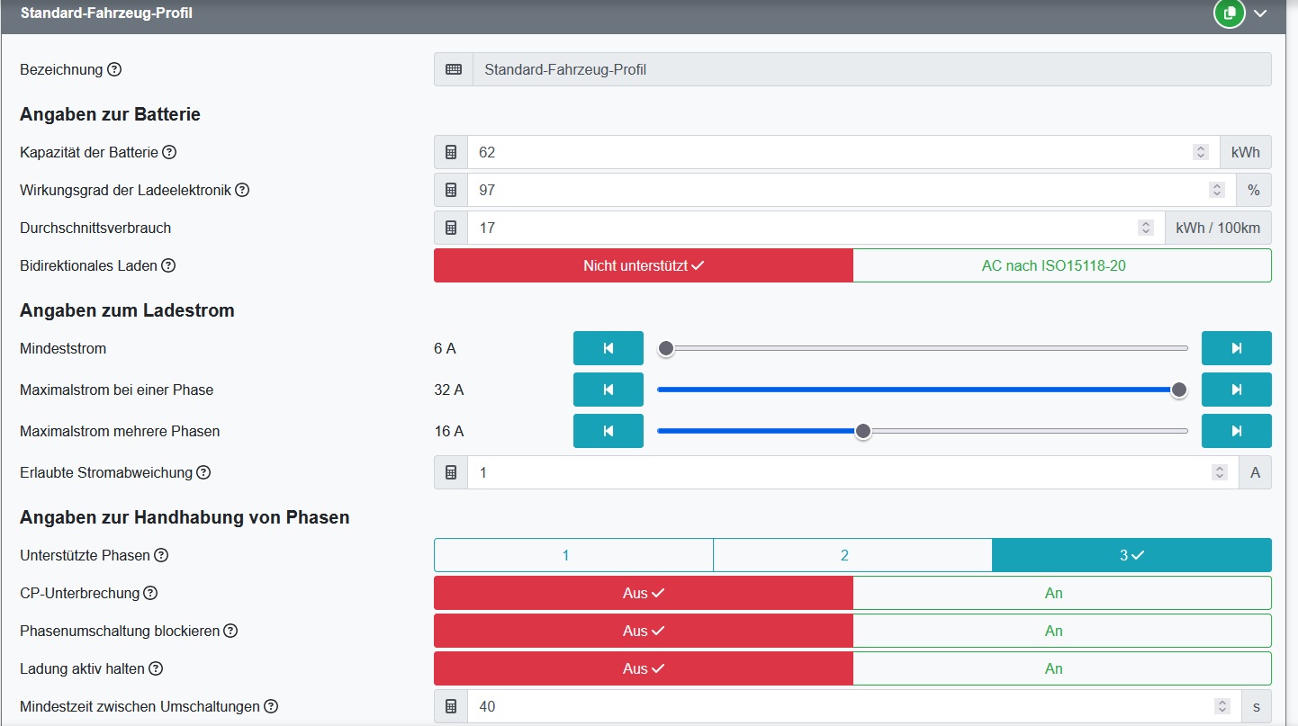The image size is (1298, 726).
Task: Click the Kapazität der Batterie input field
Action: click(843, 152)
